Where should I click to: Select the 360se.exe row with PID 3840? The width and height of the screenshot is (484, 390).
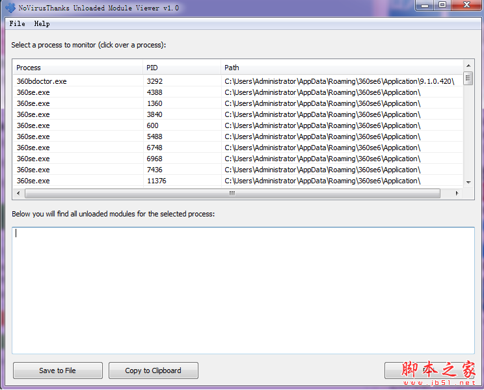[237, 114]
